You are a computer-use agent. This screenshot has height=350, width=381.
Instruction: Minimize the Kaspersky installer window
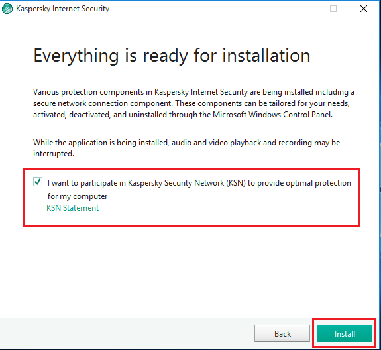coord(303,9)
